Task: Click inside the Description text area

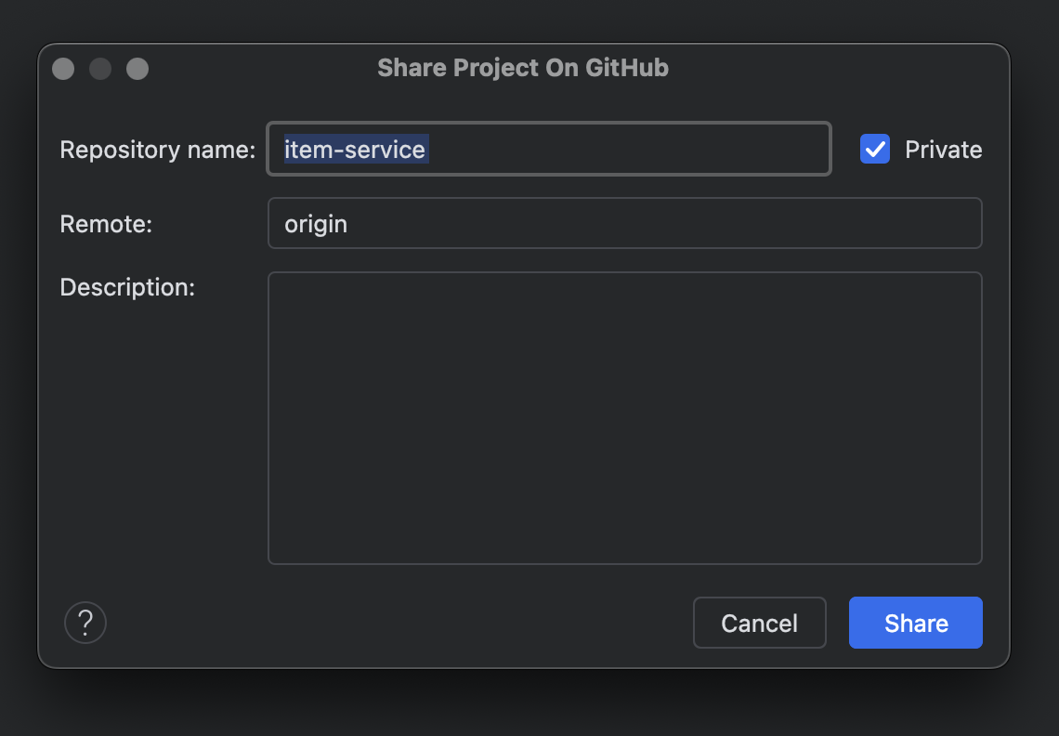Action: [624, 417]
